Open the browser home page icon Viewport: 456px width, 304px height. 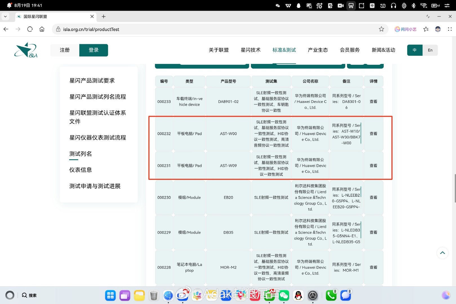point(42,29)
